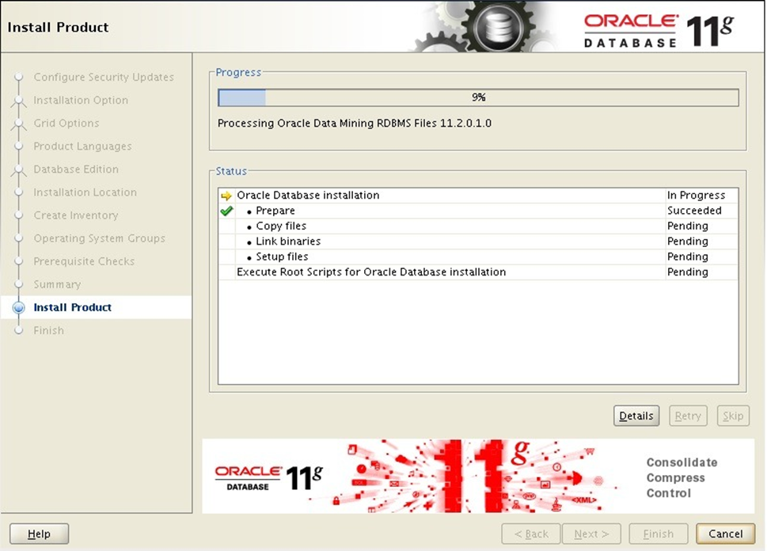Click the Oracle 11g promotional banner
767x551 pixels.
point(478,476)
